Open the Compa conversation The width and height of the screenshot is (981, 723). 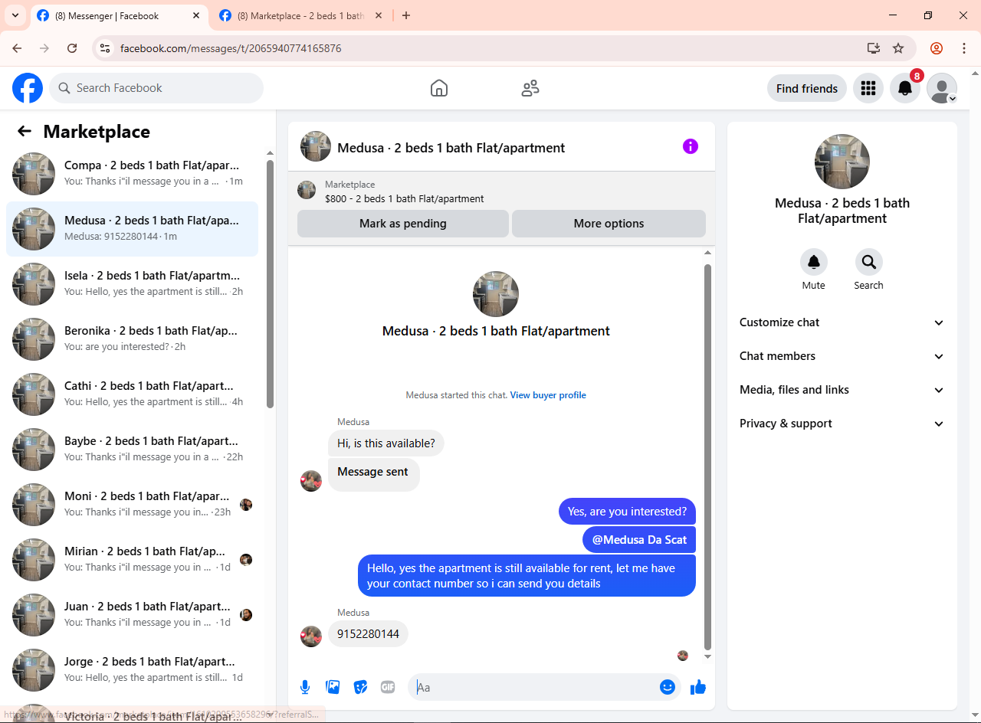[x=132, y=174]
